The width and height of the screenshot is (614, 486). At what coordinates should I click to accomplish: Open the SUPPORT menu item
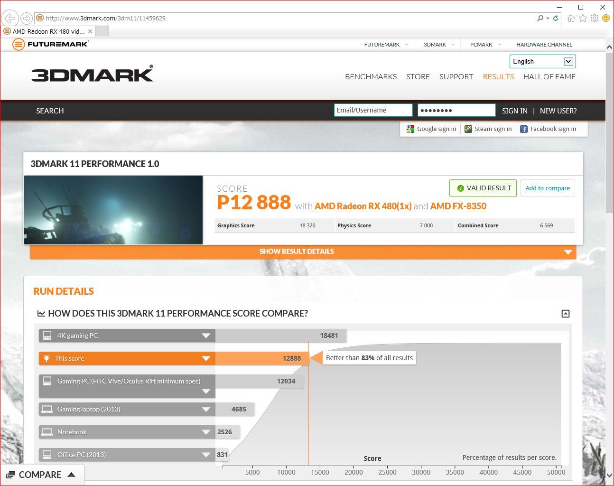click(456, 76)
